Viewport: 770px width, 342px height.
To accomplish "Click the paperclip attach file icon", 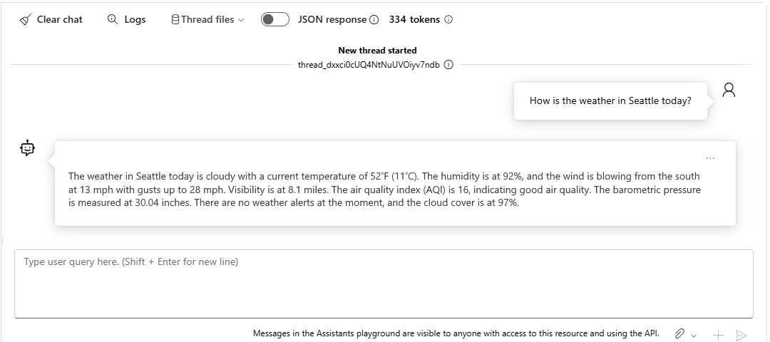I will tap(679, 333).
